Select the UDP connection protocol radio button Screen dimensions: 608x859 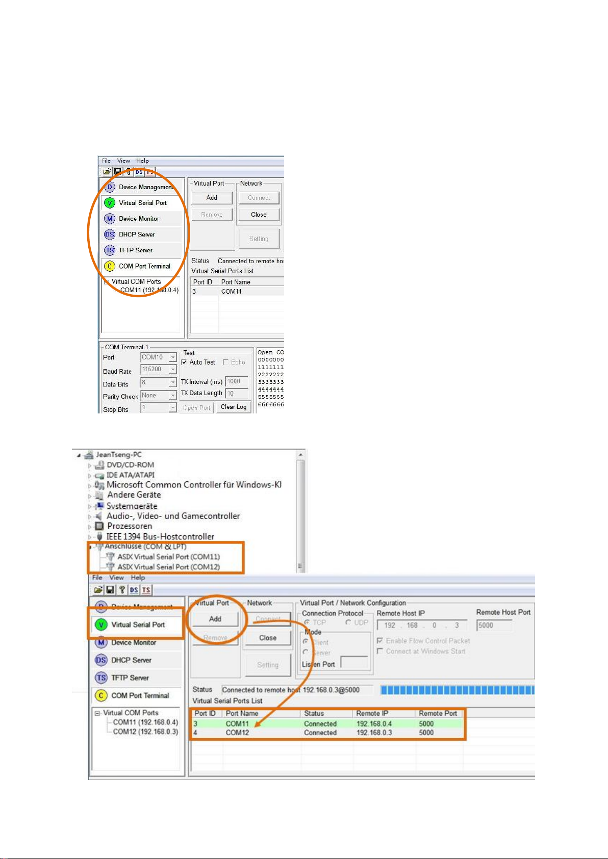(348, 622)
